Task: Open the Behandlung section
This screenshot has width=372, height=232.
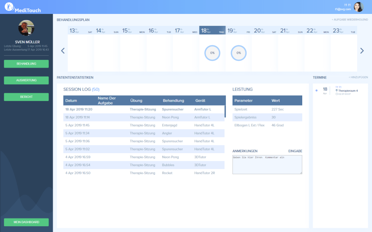Action: [26, 64]
